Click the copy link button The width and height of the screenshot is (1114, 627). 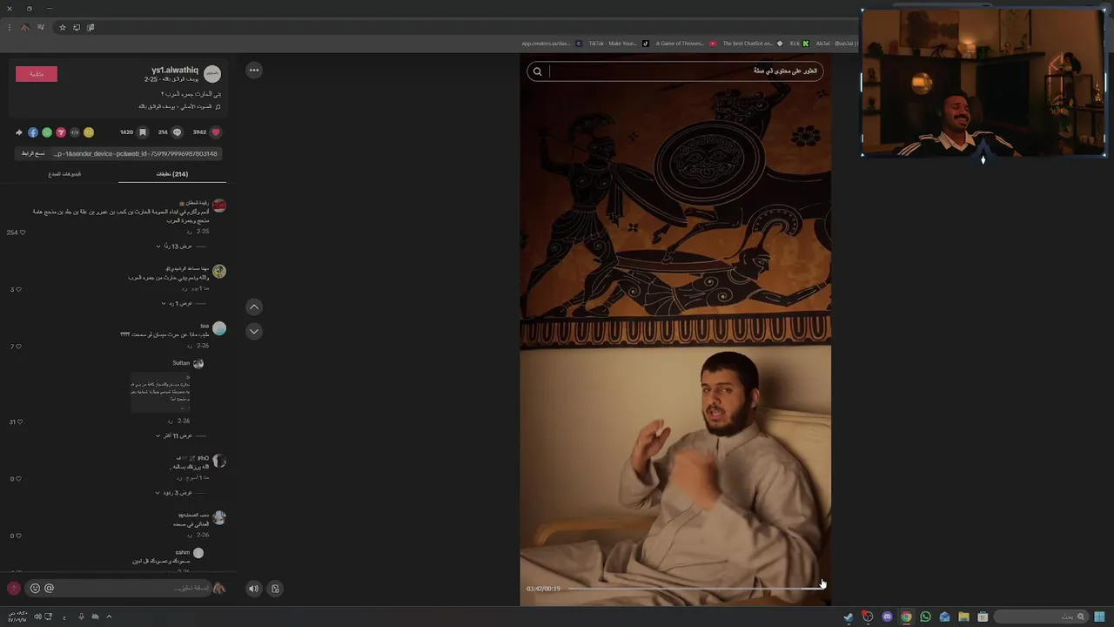(x=33, y=153)
